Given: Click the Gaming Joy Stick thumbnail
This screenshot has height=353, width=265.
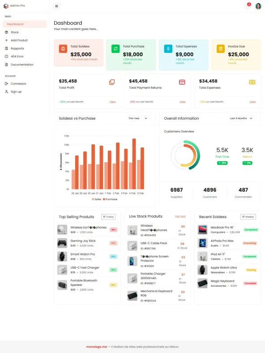Looking at the screenshot, I should click(x=62, y=243).
